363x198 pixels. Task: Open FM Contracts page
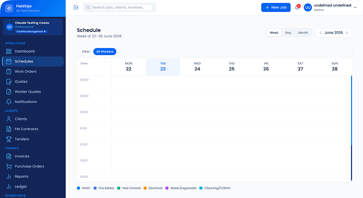click(x=33, y=129)
